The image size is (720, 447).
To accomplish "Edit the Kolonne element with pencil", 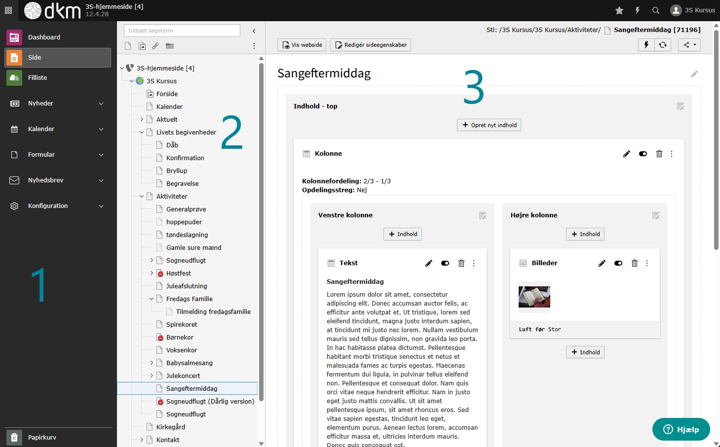I will (x=627, y=154).
